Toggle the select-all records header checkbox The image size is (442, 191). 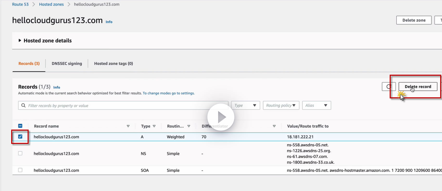pyautogui.click(x=20, y=126)
